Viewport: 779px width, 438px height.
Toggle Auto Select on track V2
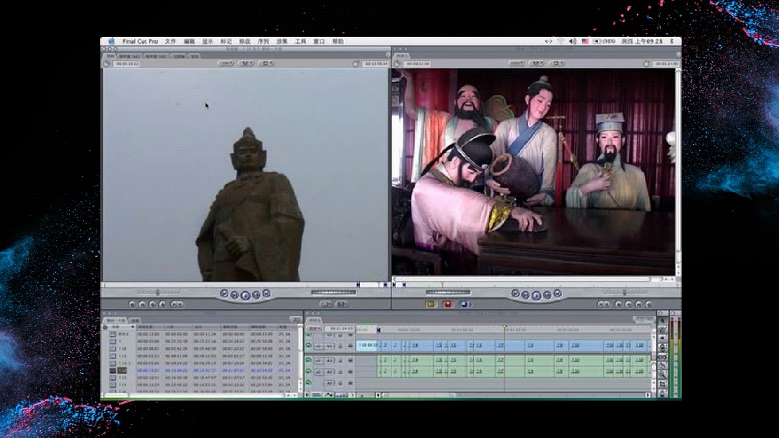[351, 335]
